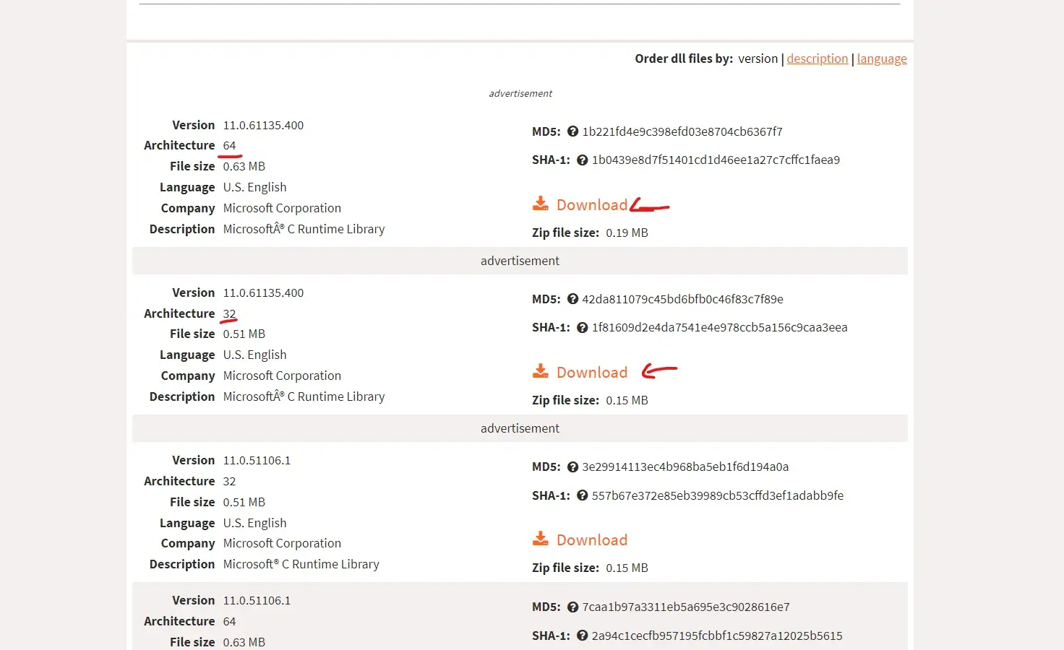Click the advertisement banner between entries

[520, 261]
